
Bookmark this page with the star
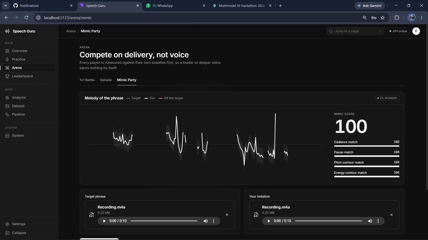383,17
